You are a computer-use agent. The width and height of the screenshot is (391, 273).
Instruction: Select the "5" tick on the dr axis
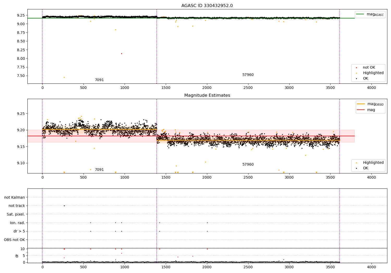point(24,256)
